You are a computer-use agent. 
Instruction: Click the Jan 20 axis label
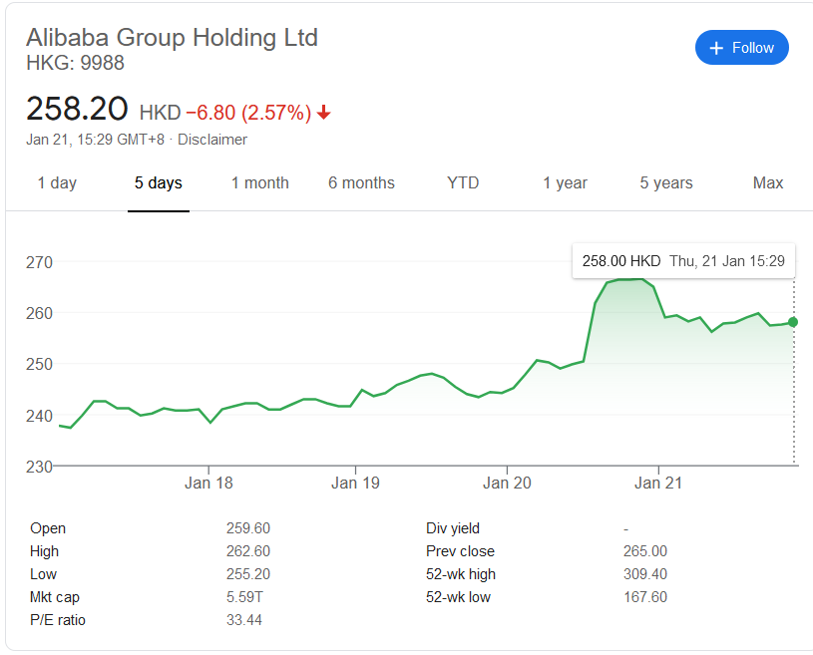[x=507, y=483]
